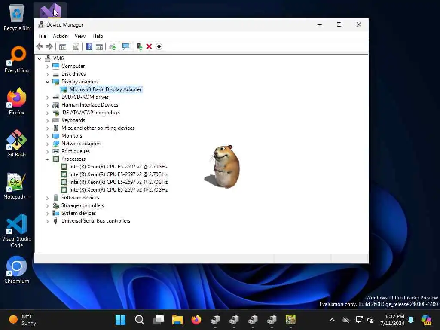
Task: Open File Explorer from the taskbar
Action: [177, 320]
